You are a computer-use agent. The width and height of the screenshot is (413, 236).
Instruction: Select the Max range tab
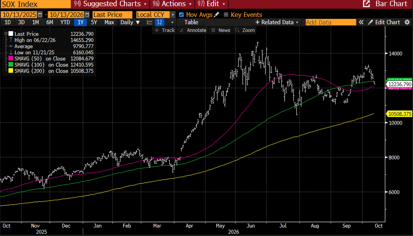(109, 22)
